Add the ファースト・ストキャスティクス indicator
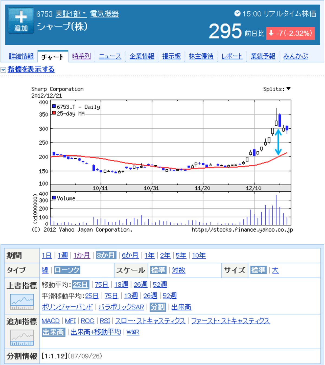 coord(231,321)
